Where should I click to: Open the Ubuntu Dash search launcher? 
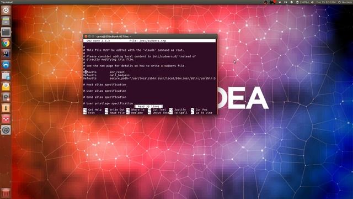(6, 11)
